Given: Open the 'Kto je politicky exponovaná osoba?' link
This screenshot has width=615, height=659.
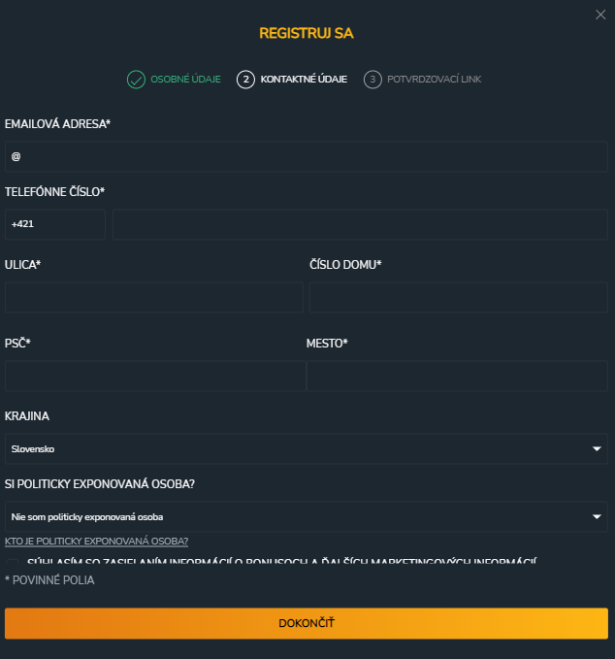Looking at the screenshot, I should 96,541.
